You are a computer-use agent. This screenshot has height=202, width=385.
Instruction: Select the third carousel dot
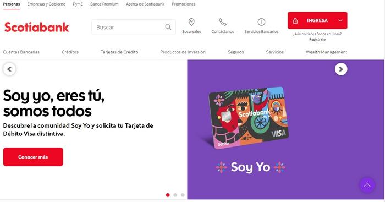[183, 195]
